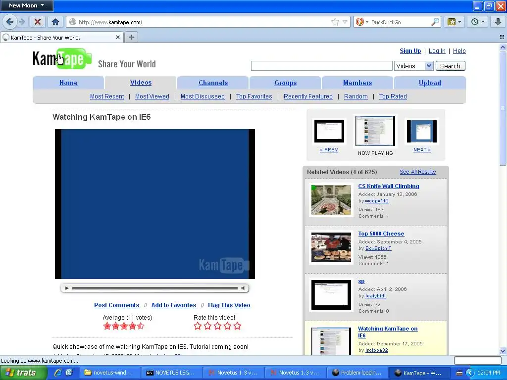Open the New Moon application menu

[x=27, y=5]
